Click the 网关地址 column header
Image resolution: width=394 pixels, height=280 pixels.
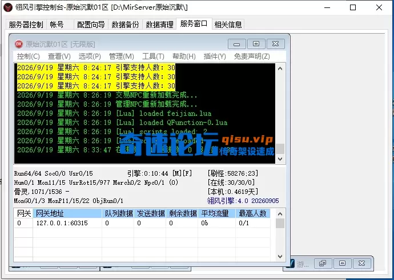click(67, 213)
